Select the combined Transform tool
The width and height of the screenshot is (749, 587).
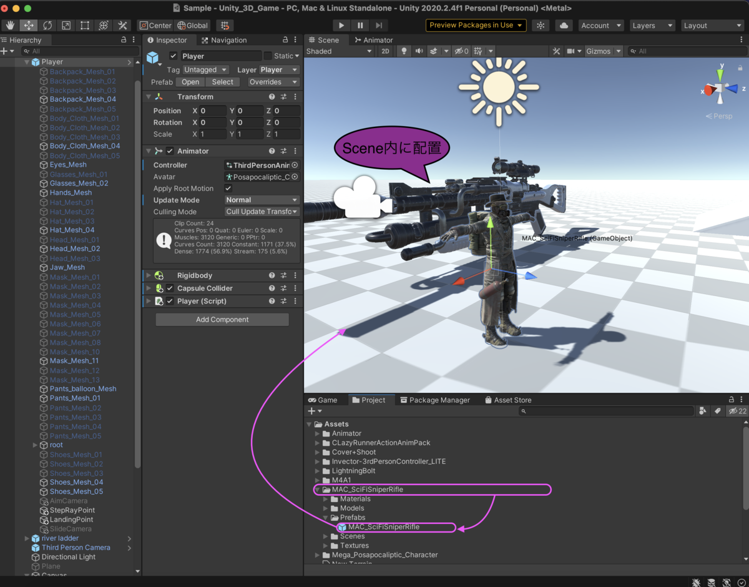104,26
